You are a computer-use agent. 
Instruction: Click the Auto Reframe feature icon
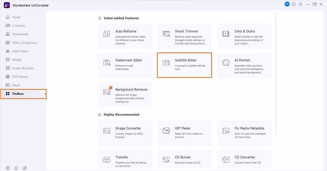tap(107, 34)
